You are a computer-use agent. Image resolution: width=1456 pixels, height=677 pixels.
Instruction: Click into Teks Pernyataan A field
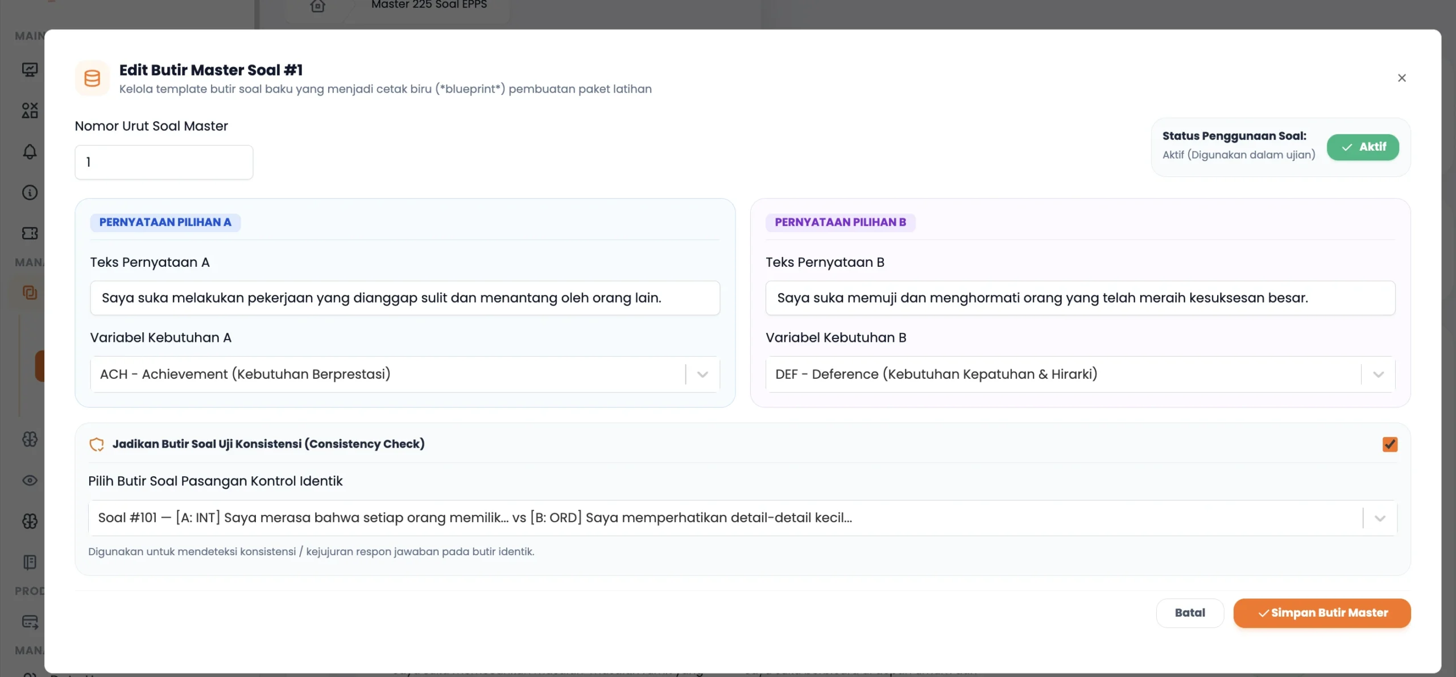[405, 298]
